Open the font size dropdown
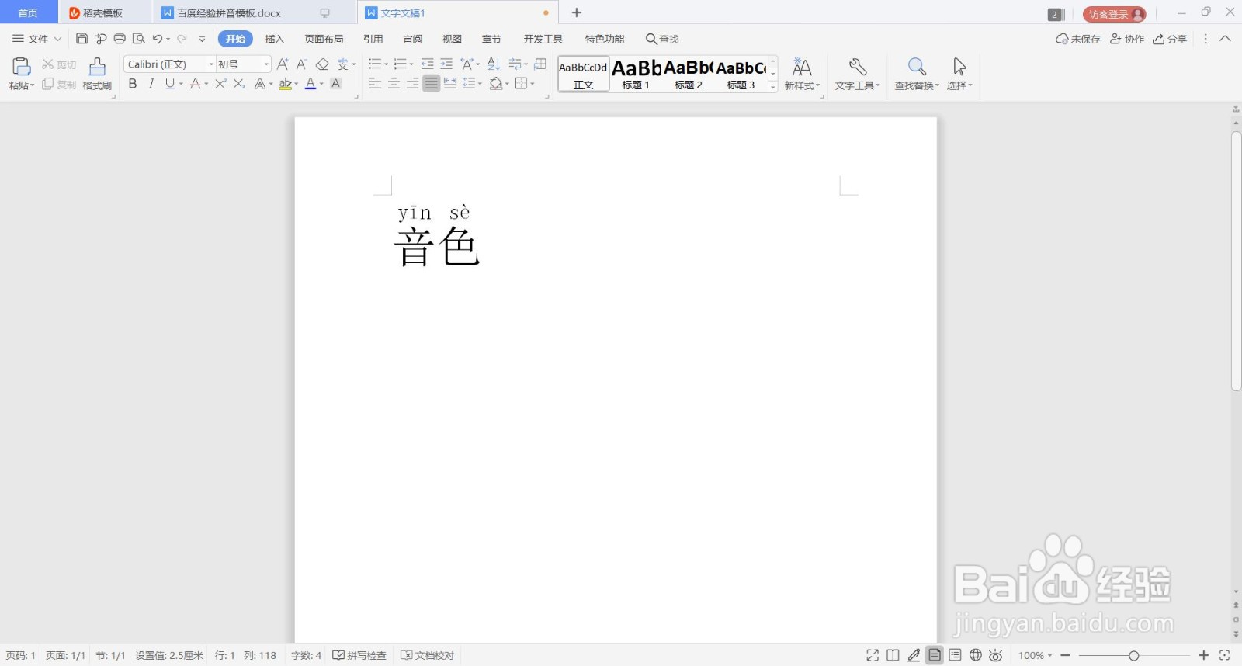The image size is (1242, 666). [x=266, y=64]
